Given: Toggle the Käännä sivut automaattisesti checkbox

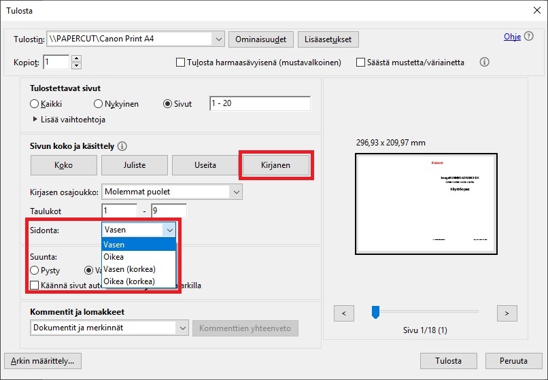Looking at the screenshot, I should pos(34,286).
